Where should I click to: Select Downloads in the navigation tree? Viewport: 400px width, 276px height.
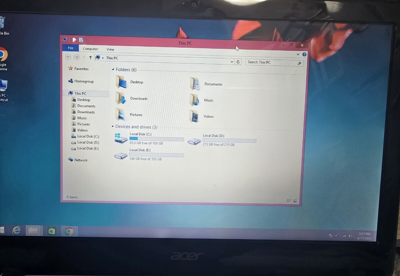pyautogui.click(x=86, y=112)
